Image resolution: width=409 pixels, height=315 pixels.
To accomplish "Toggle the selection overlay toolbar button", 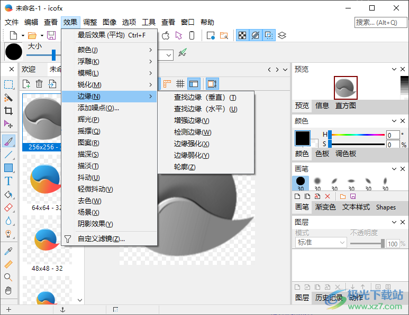I will (x=269, y=35).
